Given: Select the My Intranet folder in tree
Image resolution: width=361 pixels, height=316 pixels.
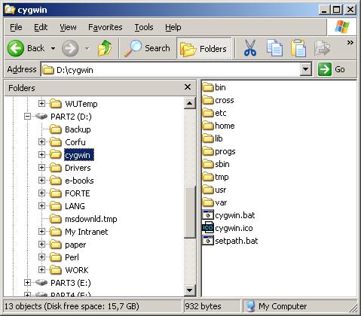Looking at the screenshot, I should click(79, 232).
